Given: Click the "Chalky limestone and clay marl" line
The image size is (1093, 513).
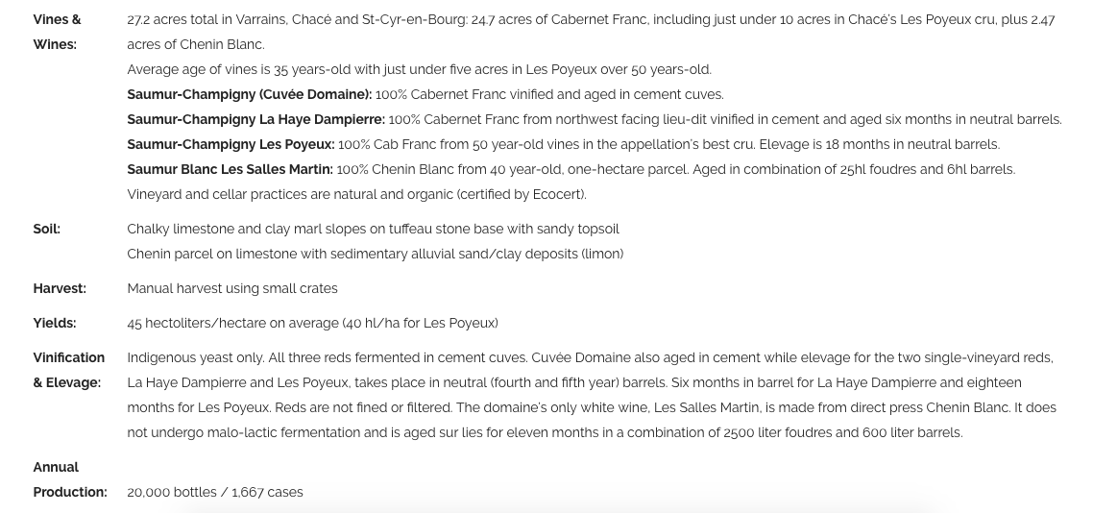Looking at the screenshot, I should click(x=373, y=229).
